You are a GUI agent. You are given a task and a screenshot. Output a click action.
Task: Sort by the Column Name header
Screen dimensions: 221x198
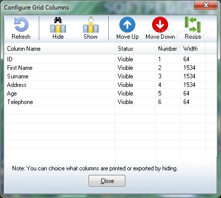click(59, 49)
